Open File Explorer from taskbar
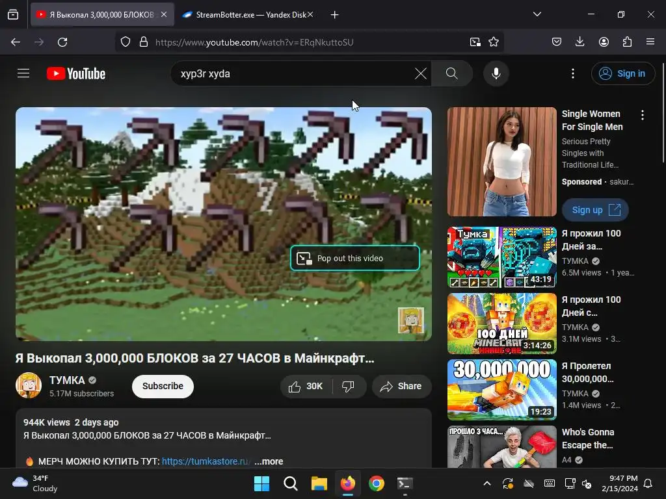666x499 pixels. tap(319, 483)
